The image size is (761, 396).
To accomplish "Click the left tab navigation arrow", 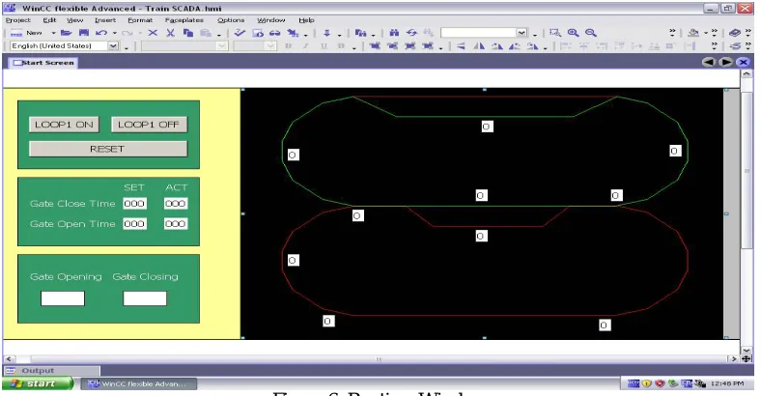I will pos(709,62).
